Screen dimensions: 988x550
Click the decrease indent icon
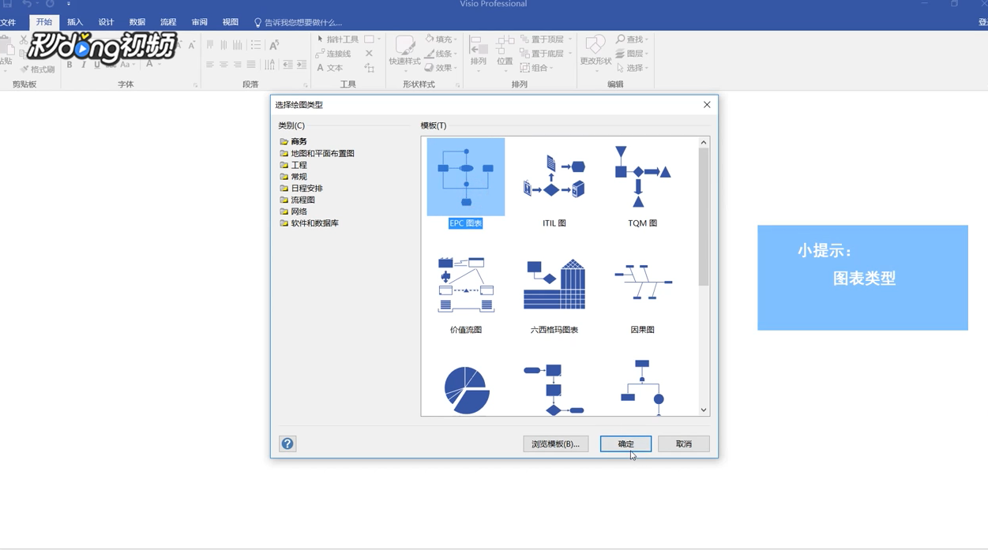coord(288,65)
